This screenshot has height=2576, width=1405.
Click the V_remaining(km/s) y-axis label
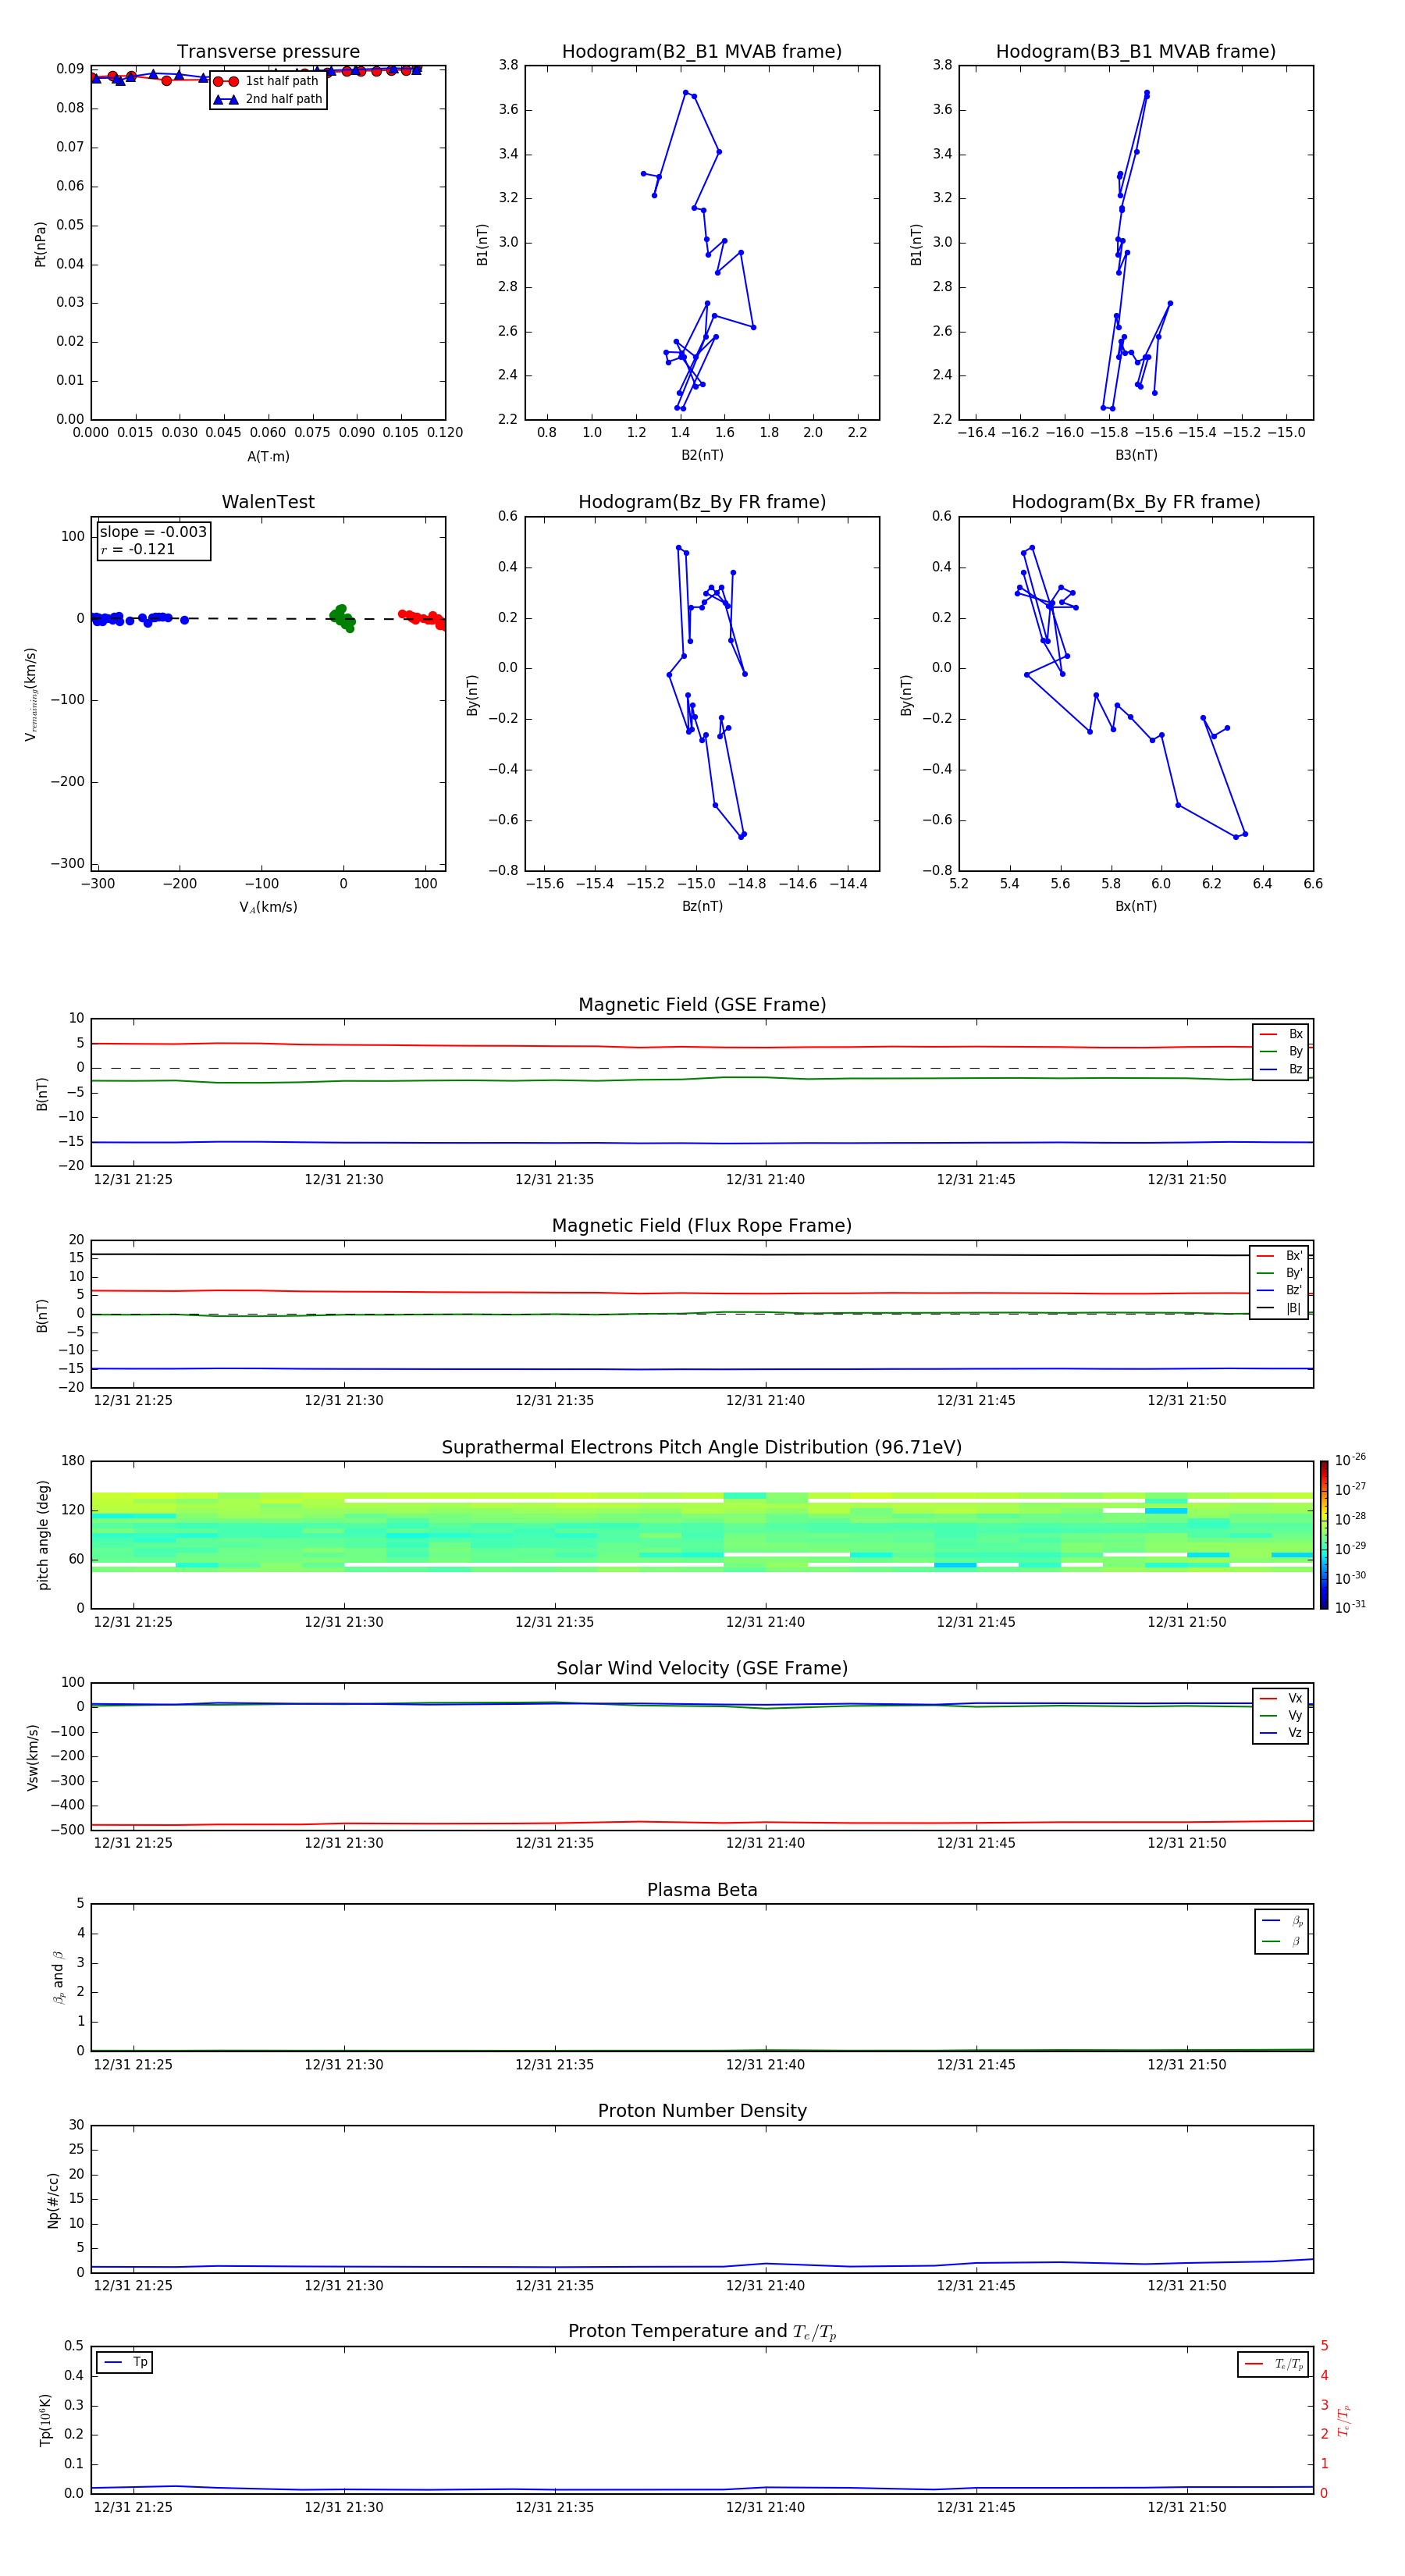pyautogui.click(x=30, y=695)
